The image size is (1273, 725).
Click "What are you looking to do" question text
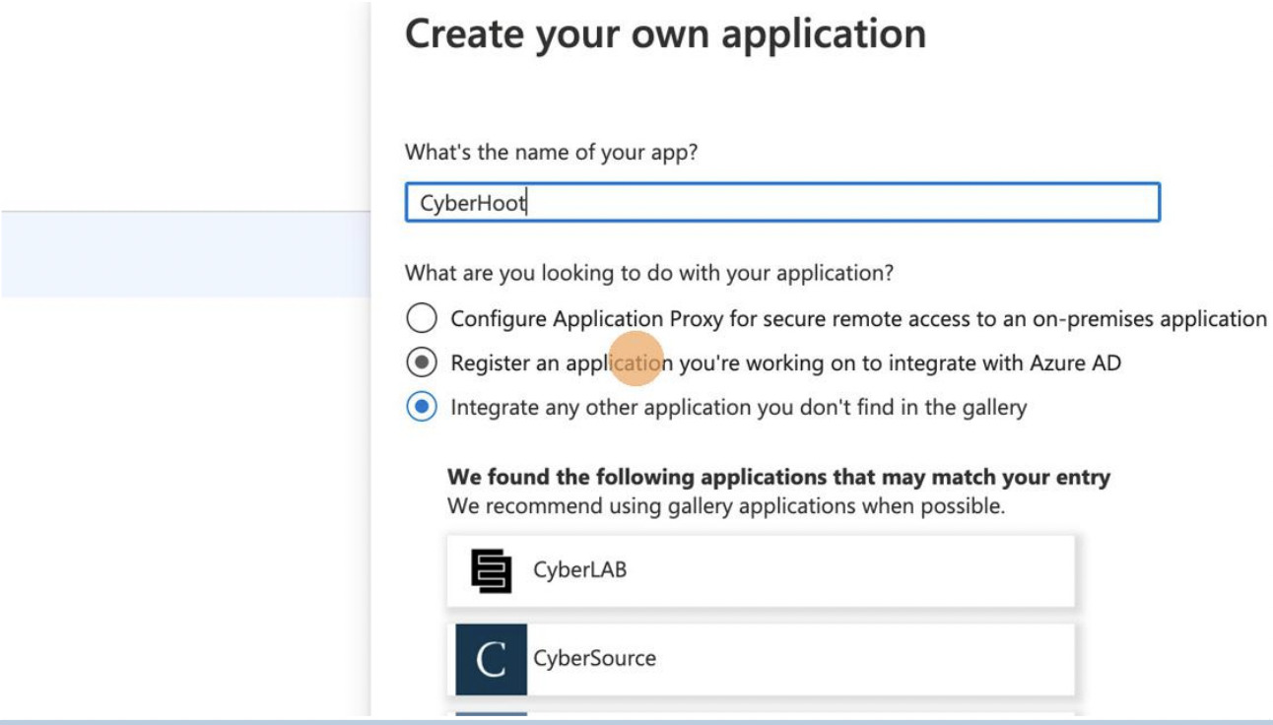pos(649,273)
